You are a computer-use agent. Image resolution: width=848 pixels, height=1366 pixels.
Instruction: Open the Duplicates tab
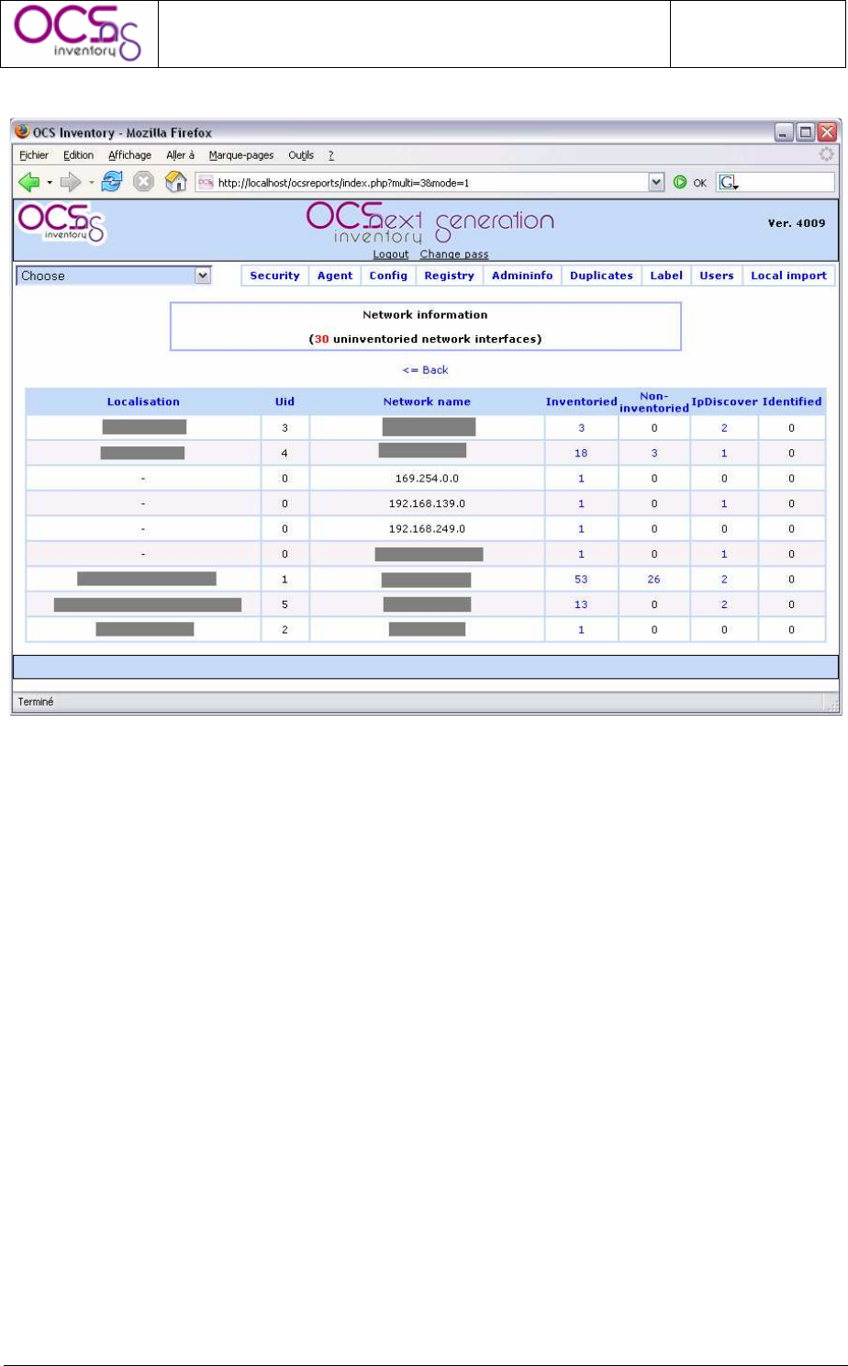tap(601, 276)
